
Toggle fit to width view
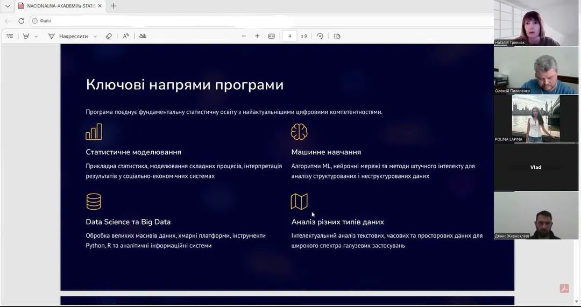point(272,36)
